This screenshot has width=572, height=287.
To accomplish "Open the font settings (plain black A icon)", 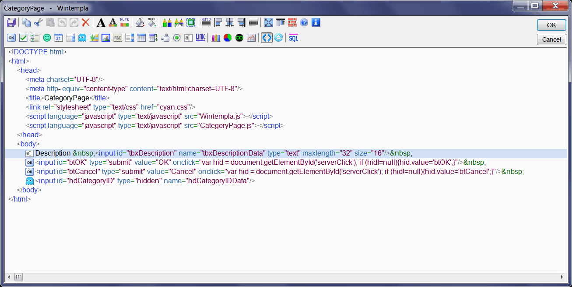I will pyautogui.click(x=101, y=22).
